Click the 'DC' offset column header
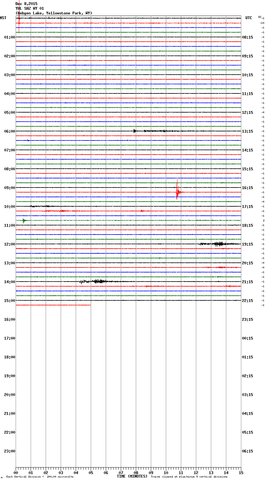Image resolution: width=266 pixels, height=481 pixels. pos(260,17)
